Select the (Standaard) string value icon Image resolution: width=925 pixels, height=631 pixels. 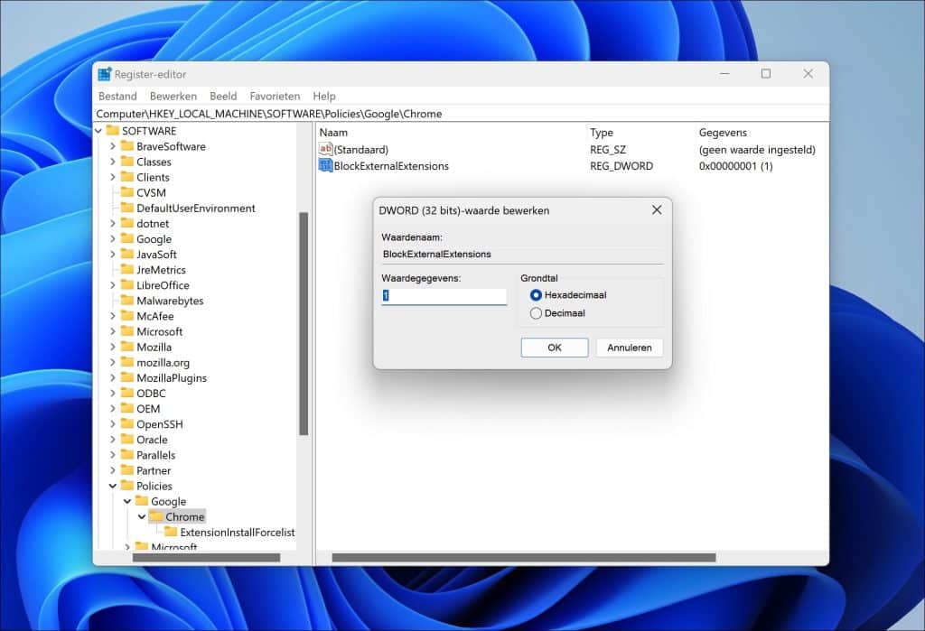(325, 149)
